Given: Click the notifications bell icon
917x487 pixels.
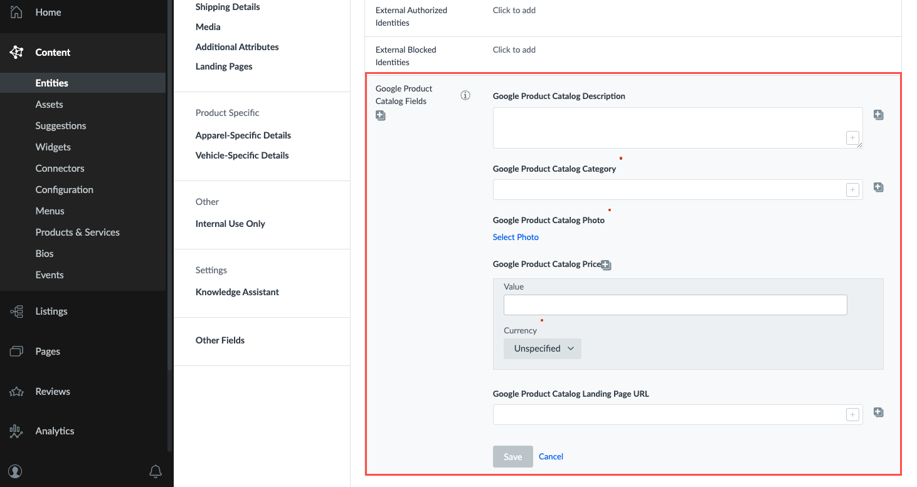Looking at the screenshot, I should [x=156, y=471].
